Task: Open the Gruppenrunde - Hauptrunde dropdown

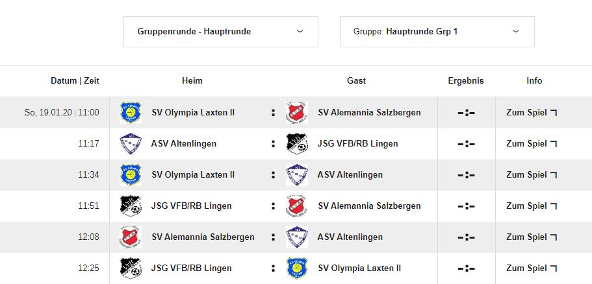Action: pos(221,32)
